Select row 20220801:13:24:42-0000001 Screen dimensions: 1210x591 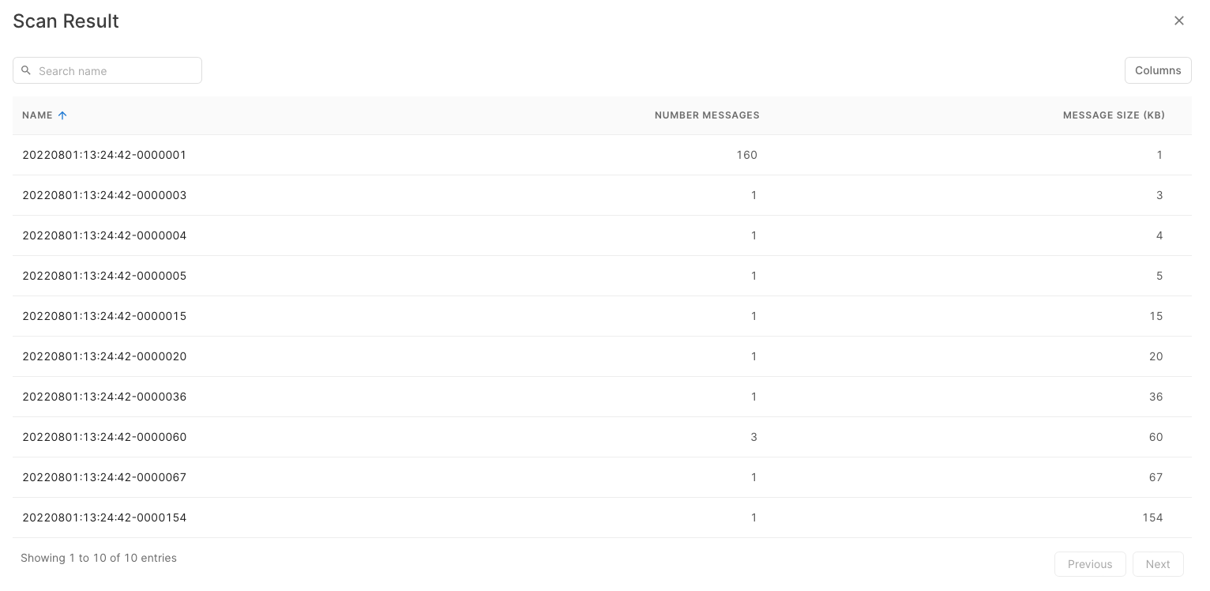[x=104, y=155]
